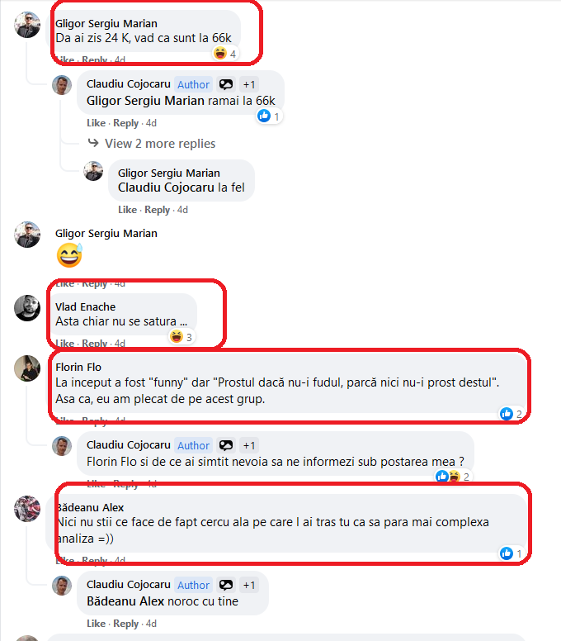Reply to the 'noroc cu tine' comment

pos(125,624)
